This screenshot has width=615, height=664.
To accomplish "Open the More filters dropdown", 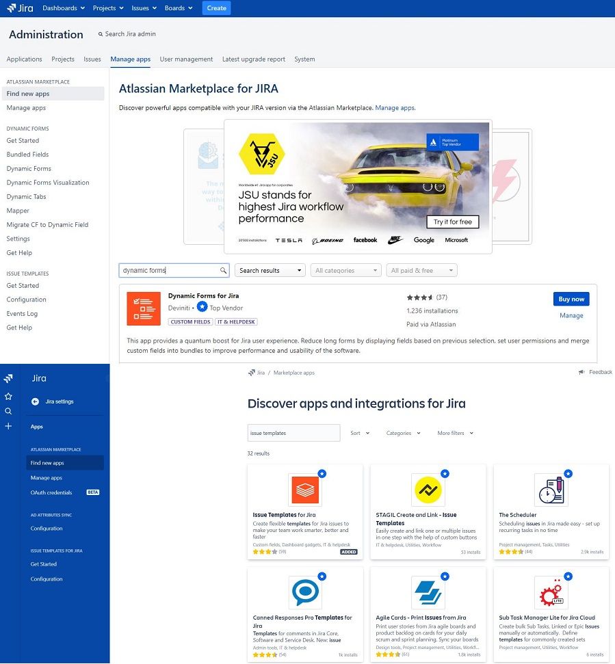I will (x=456, y=434).
